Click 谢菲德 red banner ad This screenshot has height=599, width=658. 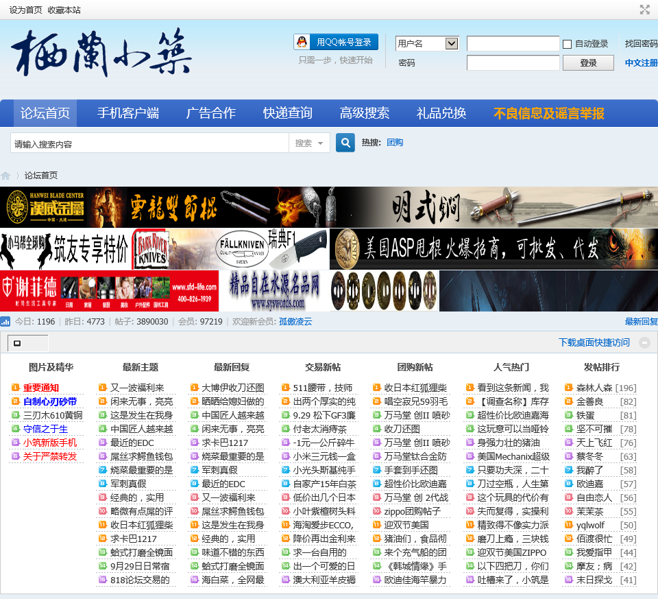pyautogui.click(x=109, y=291)
